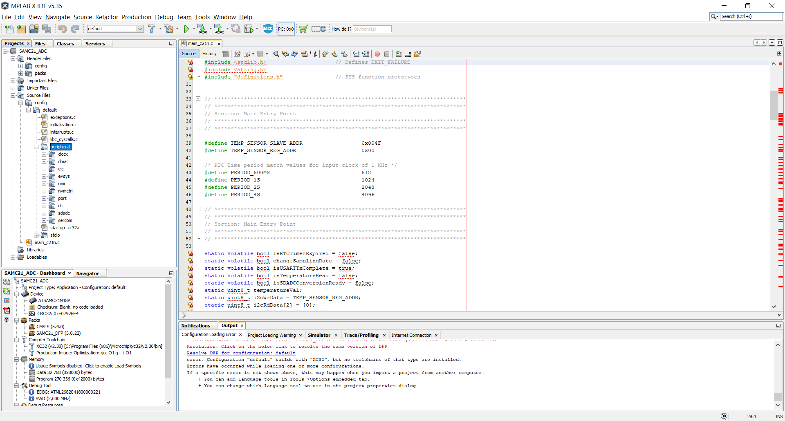Screen dimensions: 785x421
Task: Click the Read Device Memory icon
Action: pyautogui.click(x=219, y=29)
